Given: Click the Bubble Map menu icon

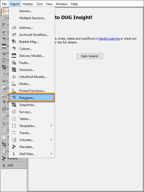Looking at the screenshot, I should pyautogui.click(x=14, y=42).
